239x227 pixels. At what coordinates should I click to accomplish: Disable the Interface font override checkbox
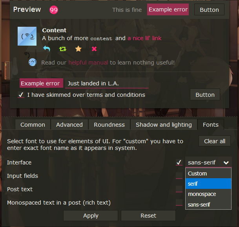pos(179,162)
